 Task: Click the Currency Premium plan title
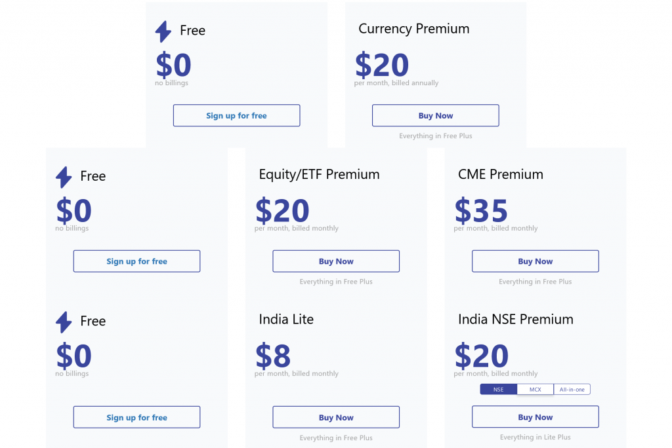click(413, 29)
